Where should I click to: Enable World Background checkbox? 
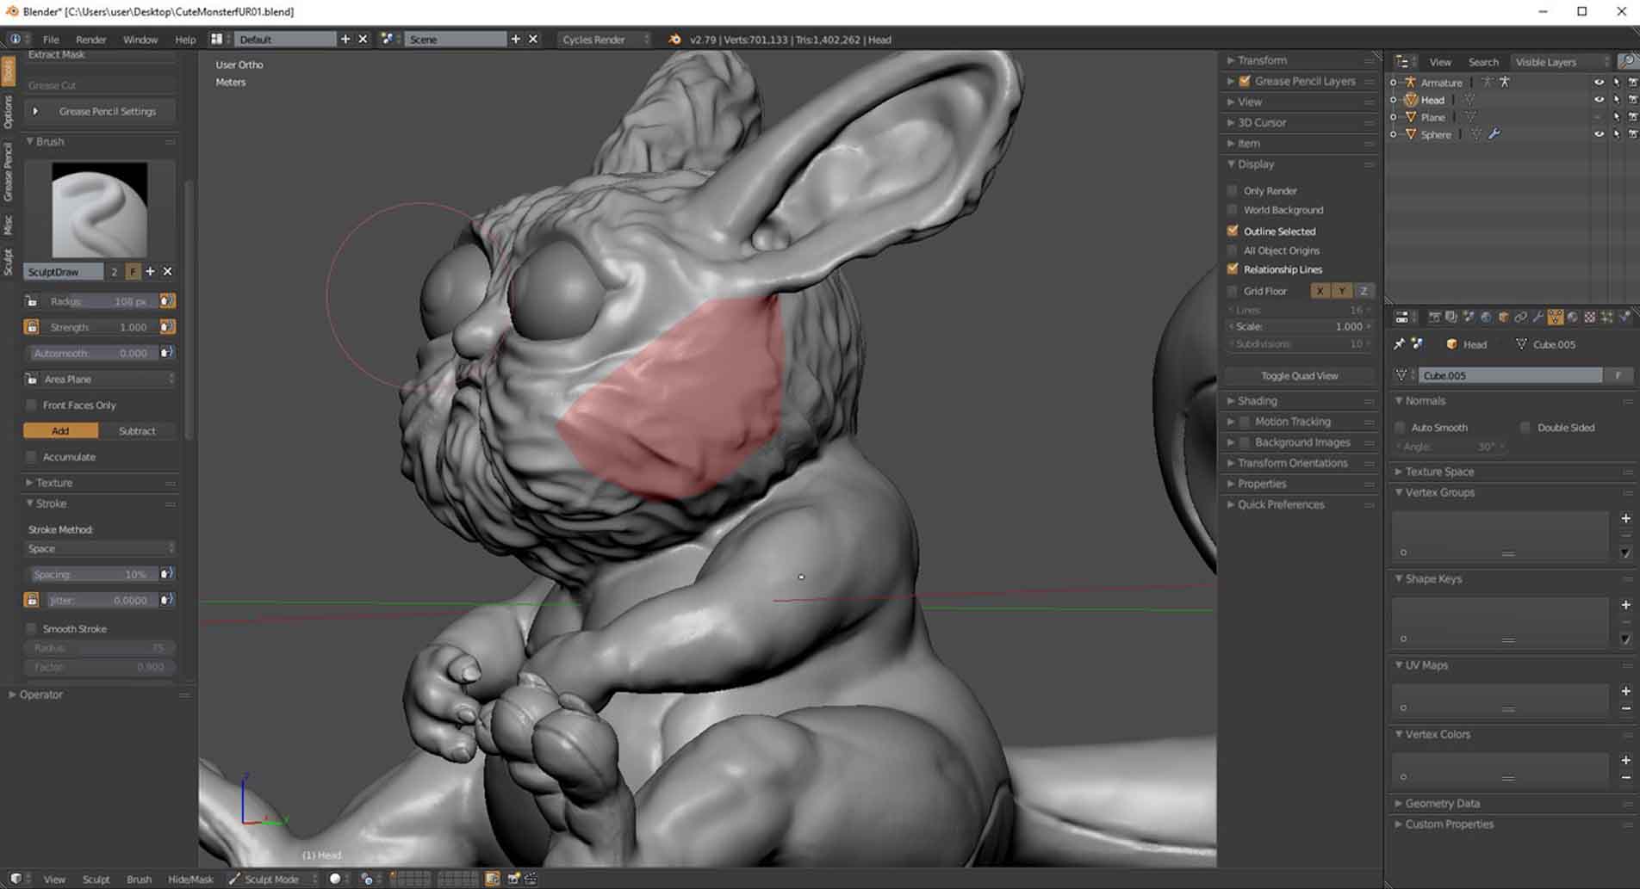[1233, 209]
